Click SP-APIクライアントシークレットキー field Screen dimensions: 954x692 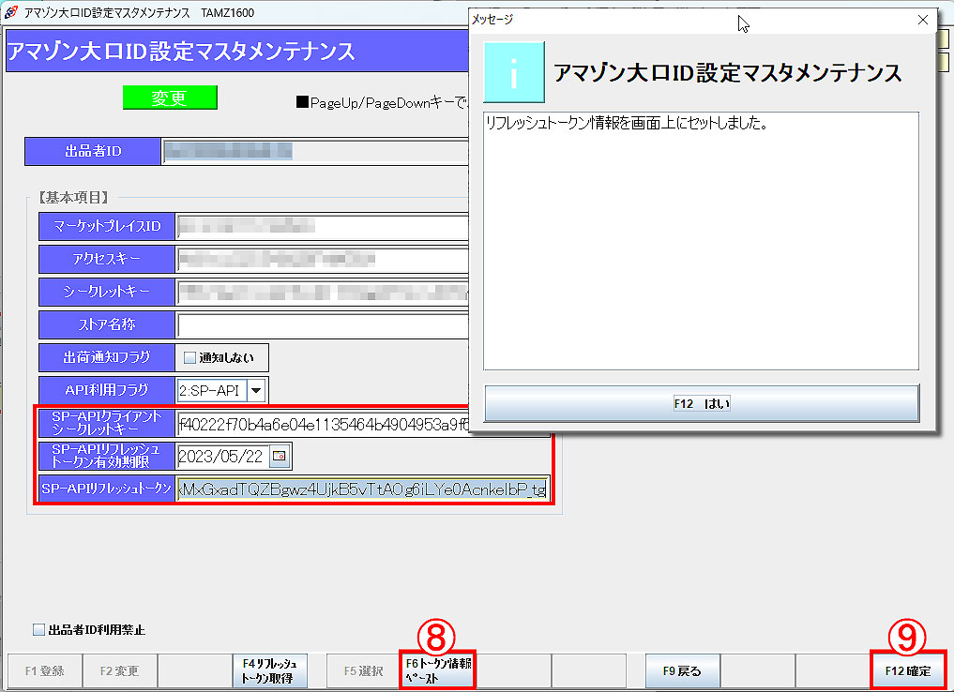click(323, 424)
